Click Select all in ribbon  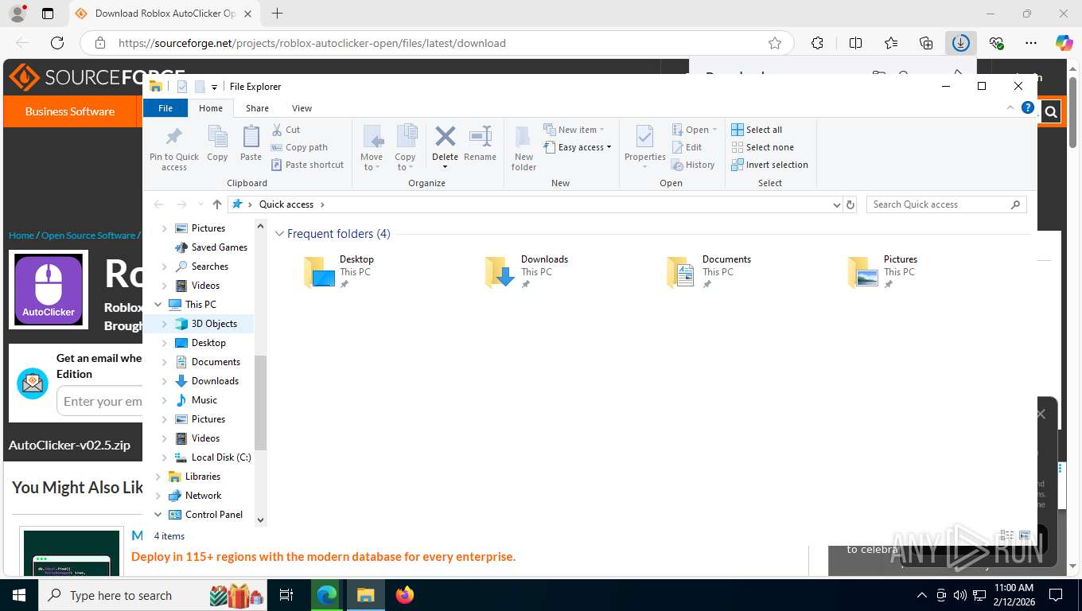pyautogui.click(x=757, y=130)
